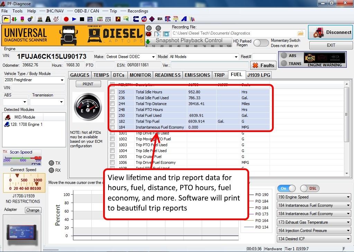Check the Total Idle Hours checkbox
This screenshot has width=354, height=252.
pyautogui.click(x=112, y=92)
